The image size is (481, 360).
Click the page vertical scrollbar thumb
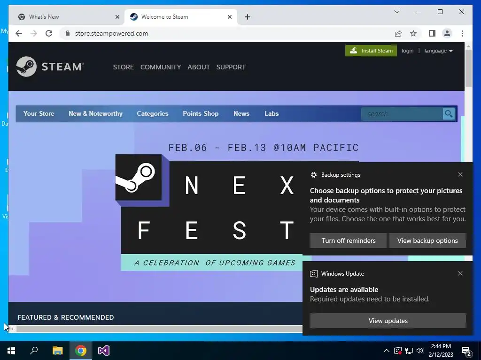[468, 68]
